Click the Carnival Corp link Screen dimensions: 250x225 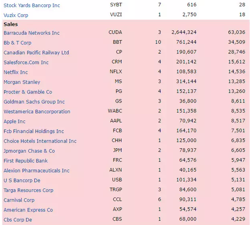[19, 200]
